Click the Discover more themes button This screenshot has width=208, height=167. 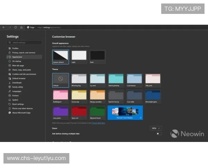(125, 113)
